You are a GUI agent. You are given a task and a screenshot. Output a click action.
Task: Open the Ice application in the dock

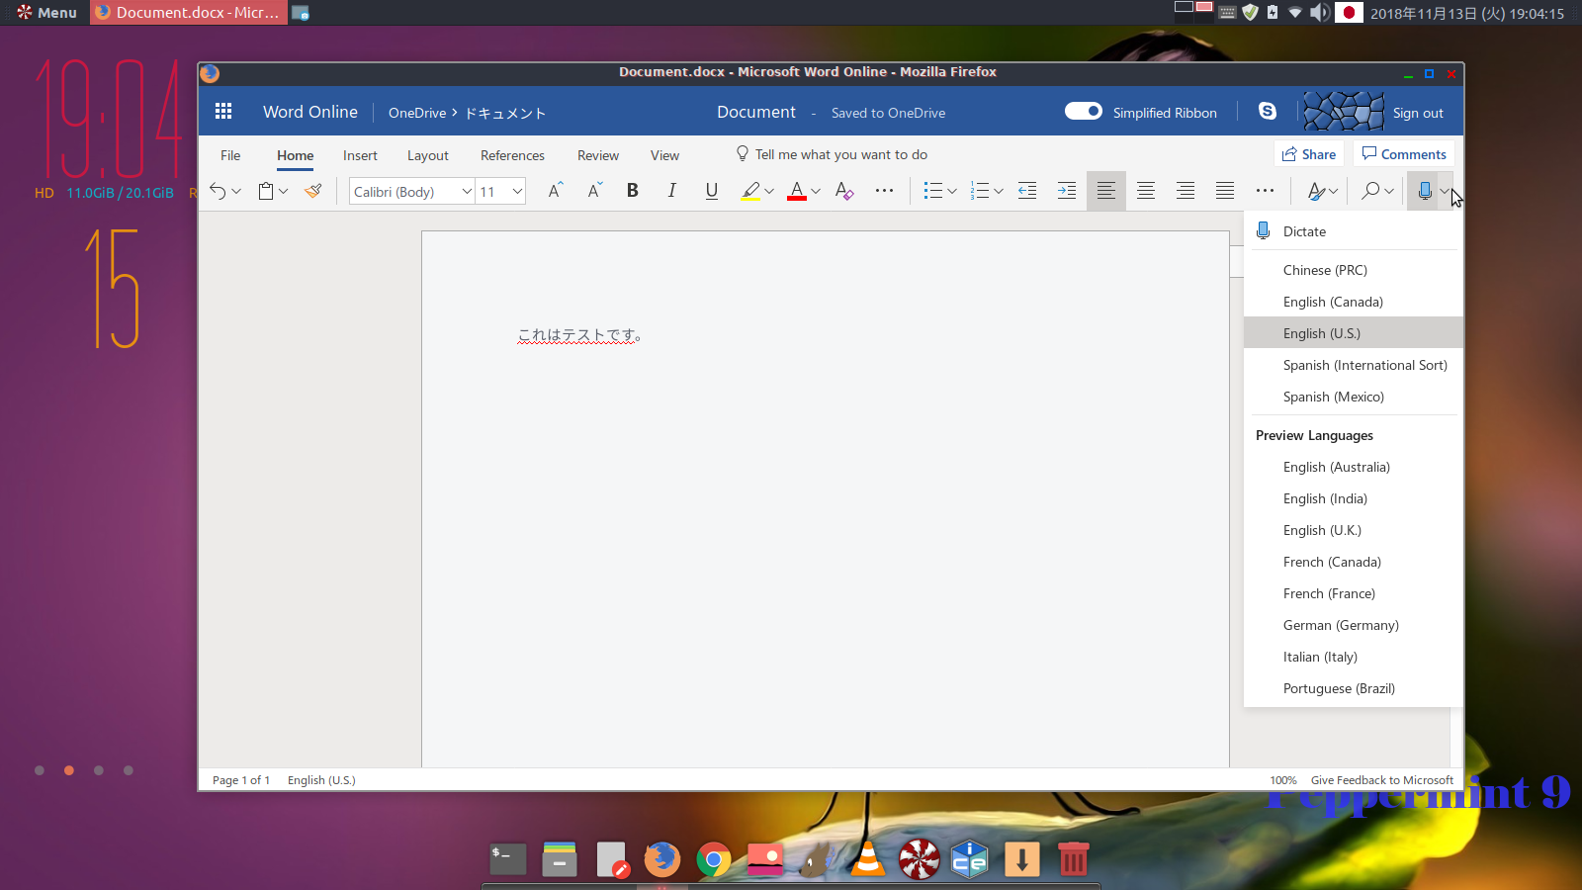tap(971, 859)
